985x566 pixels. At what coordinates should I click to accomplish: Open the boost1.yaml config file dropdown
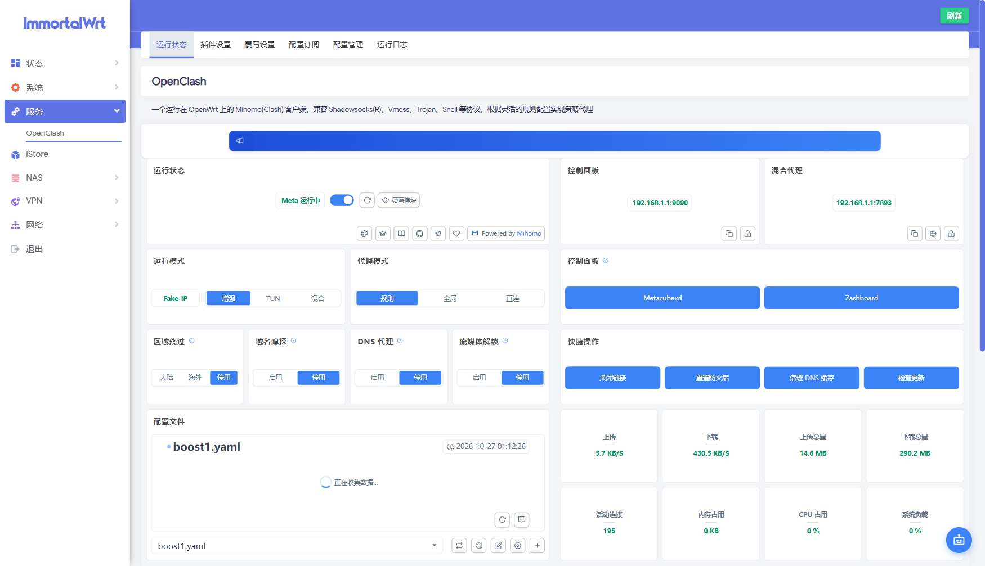point(297,546)
